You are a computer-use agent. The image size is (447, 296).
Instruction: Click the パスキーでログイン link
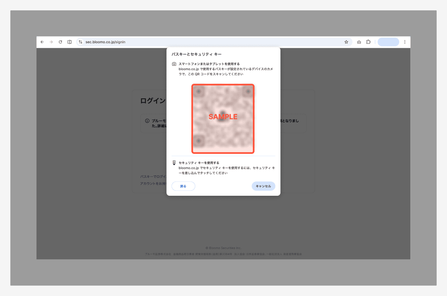153,176
